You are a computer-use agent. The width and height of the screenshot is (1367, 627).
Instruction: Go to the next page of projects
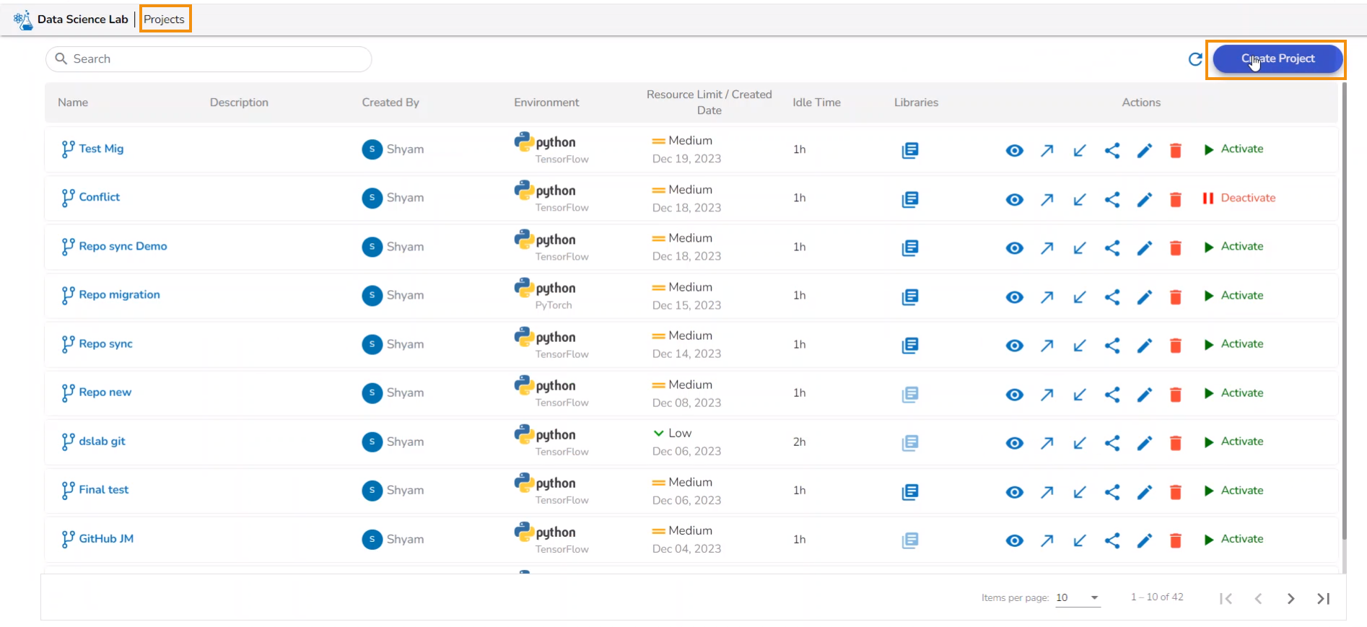(x=1290, y=598)
